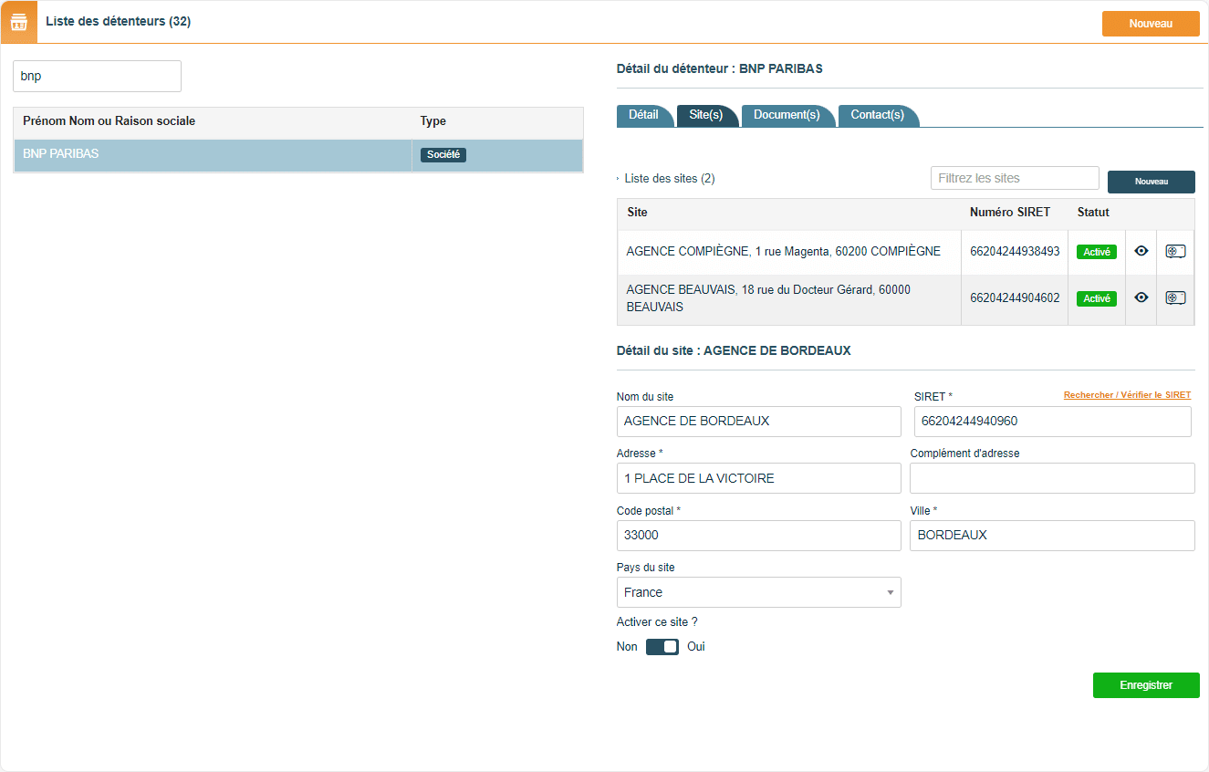View the AGENCE COMPIÈGNE site eye icon

coord(1141,251)
